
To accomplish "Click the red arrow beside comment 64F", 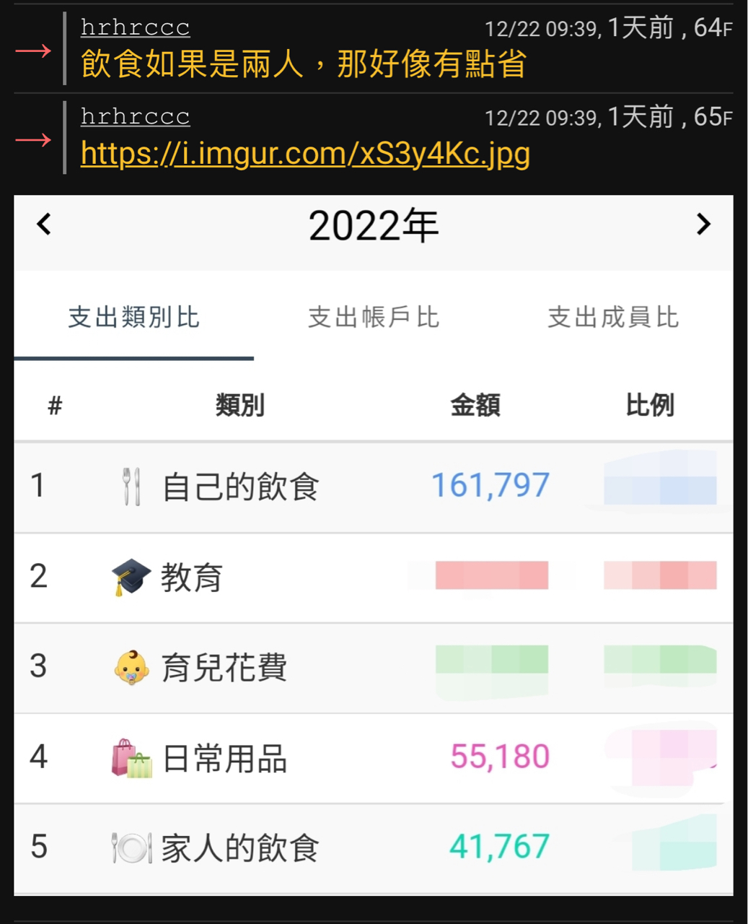I will pyautogui.click(x=33, y=51).
